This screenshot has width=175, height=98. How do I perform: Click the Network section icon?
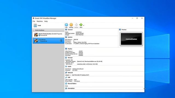[x=66, y=73]
